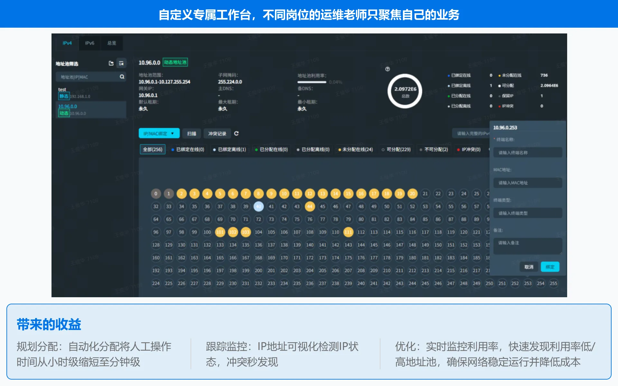Select yellow IP circle 111
The image size is (618, 386).
[x=348, y=232]
